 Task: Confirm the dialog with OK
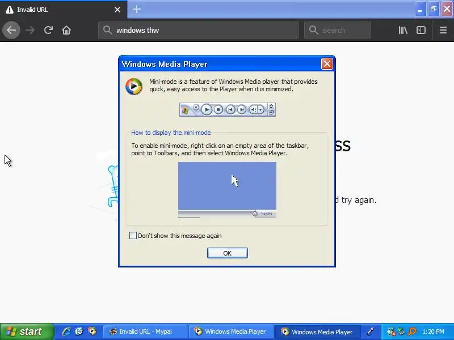(x=228, y=253)
